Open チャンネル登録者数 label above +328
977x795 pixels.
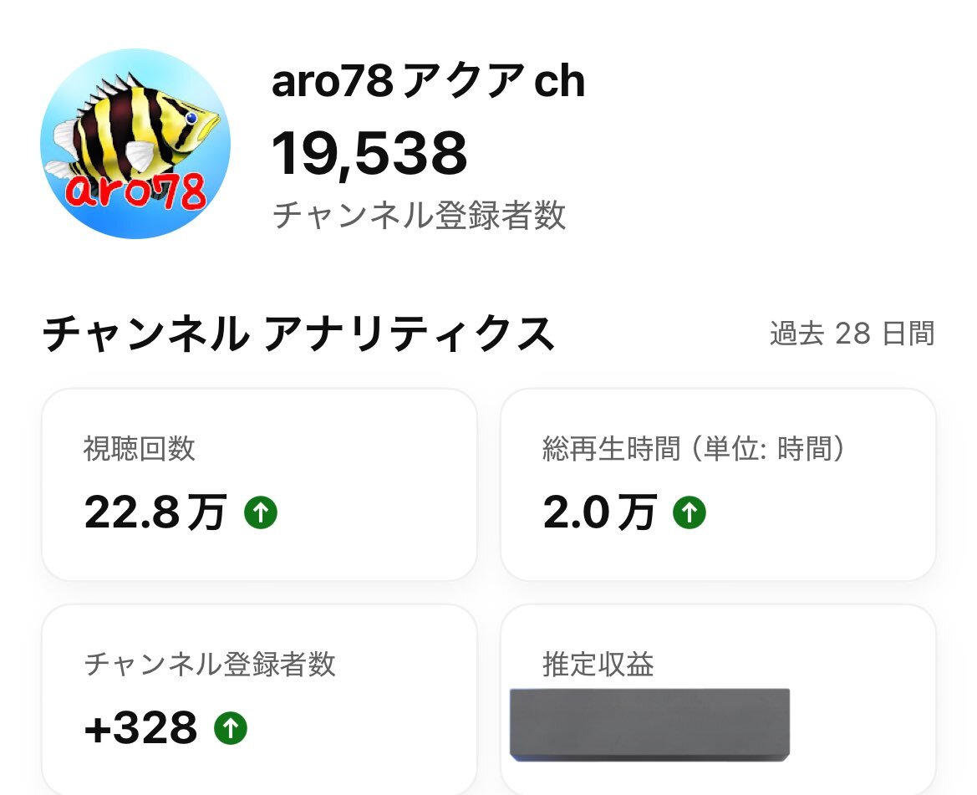[210, 665]
